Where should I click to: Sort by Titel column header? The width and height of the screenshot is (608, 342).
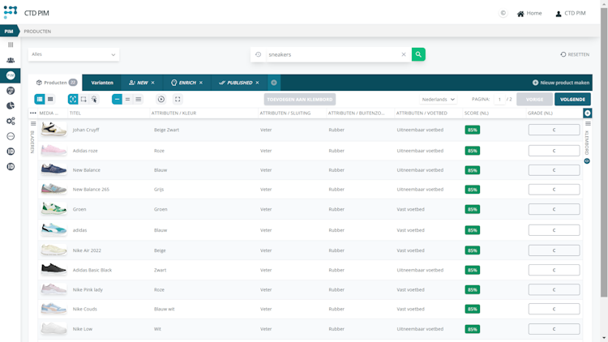(75, 113)
